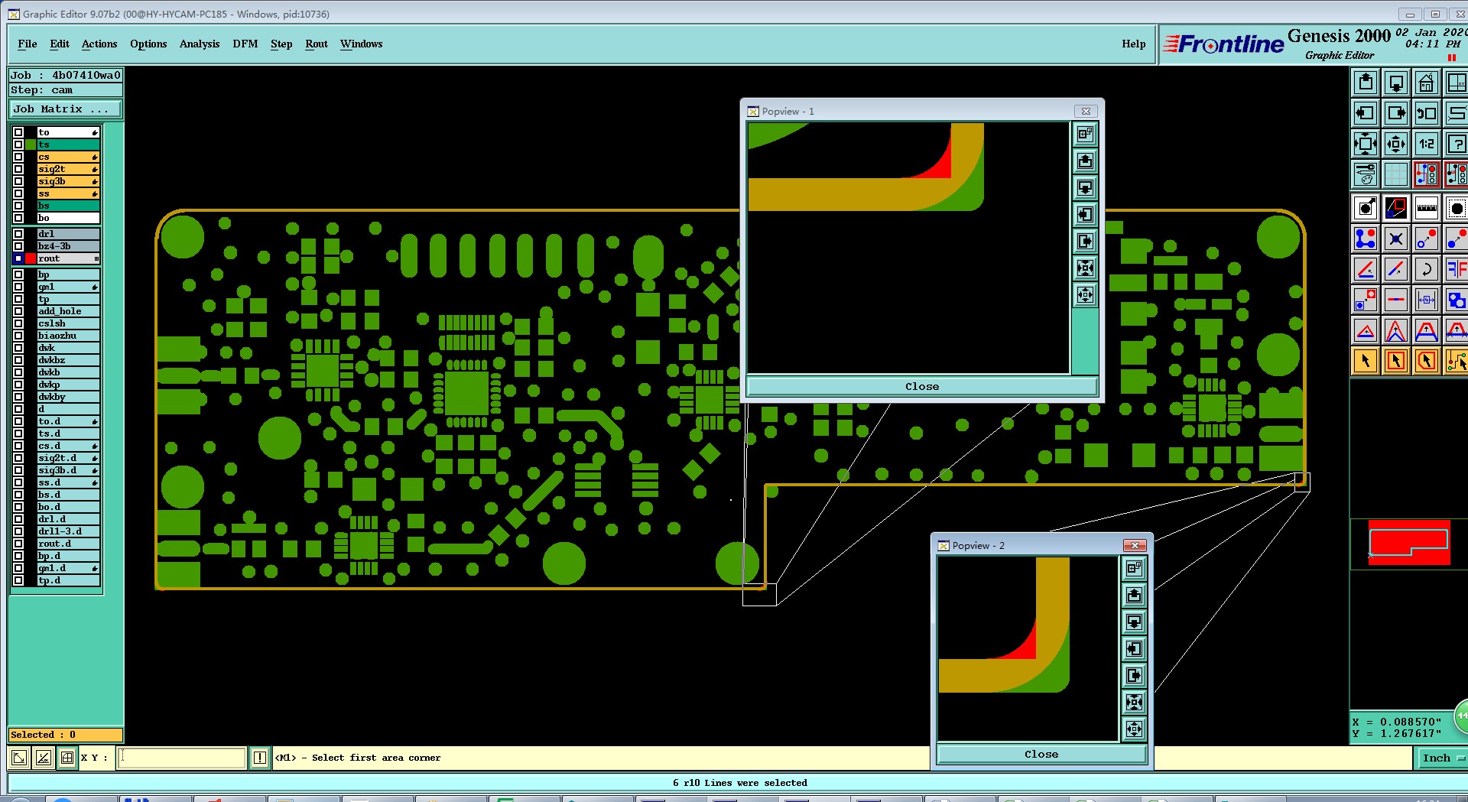Click the pan right icon in main toolbar
Image resolution: width=1468 pixels, height=802 pixels.
[1396, 113]
